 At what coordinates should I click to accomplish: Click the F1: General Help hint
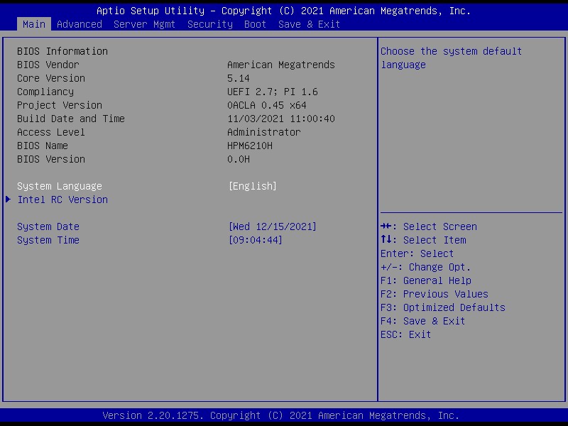pos(425,280)
